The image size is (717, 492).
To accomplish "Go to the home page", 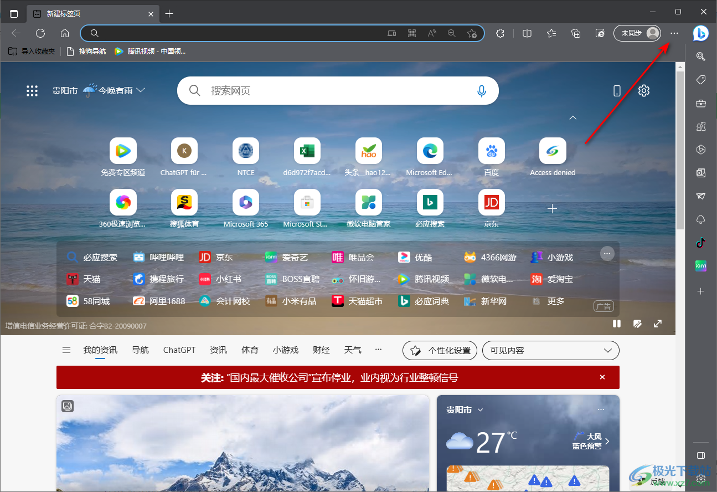I will click(x=65, y=33).
